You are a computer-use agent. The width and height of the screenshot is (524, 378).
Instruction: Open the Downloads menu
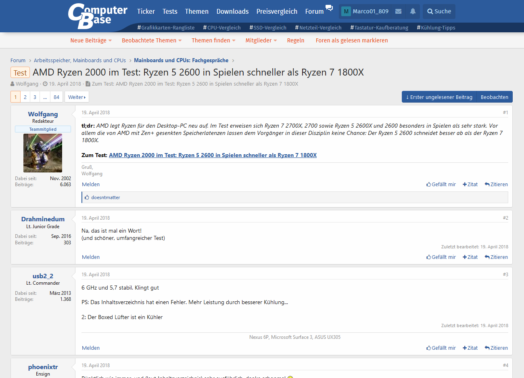(232, 11)
